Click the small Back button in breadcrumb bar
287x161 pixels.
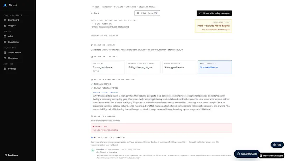click(x=95, y=7)
